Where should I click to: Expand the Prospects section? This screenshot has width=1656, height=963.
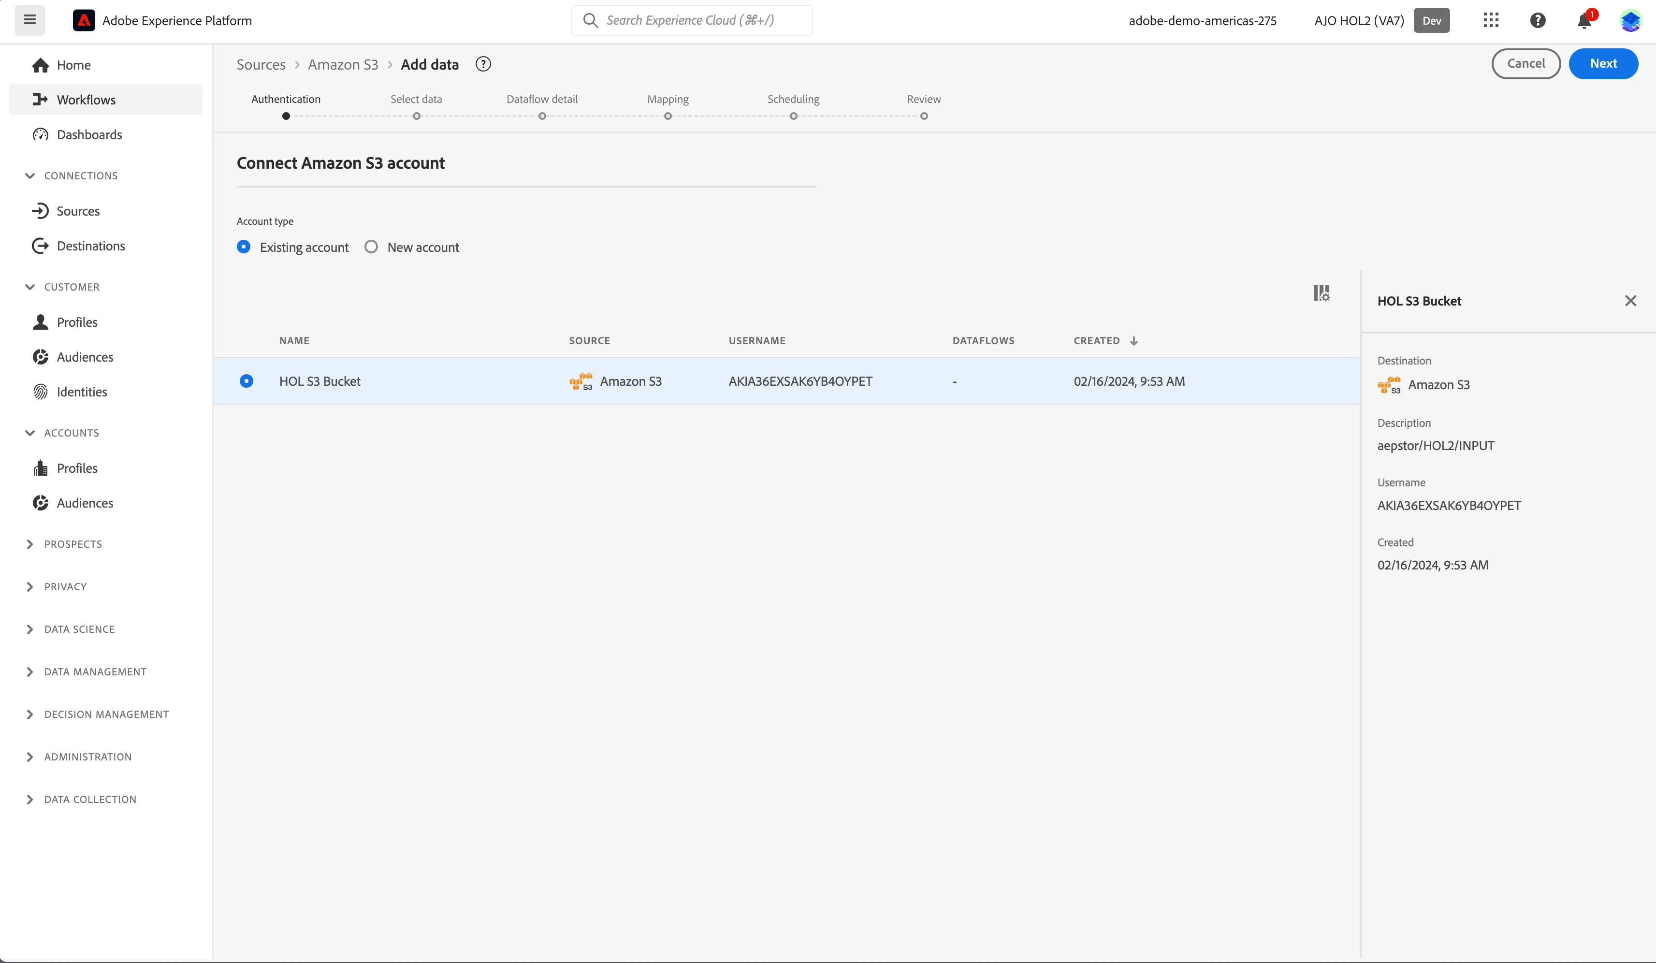[29, 544]
